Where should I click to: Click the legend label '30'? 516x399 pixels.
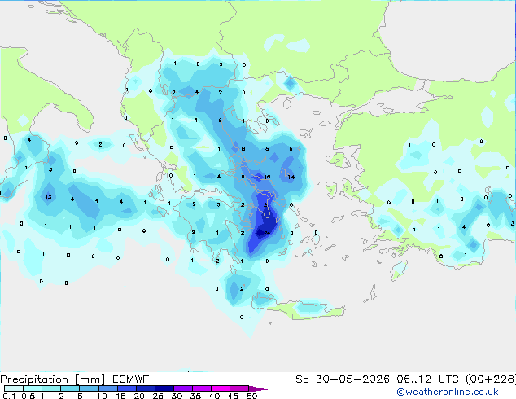click(x=177, y=396)
